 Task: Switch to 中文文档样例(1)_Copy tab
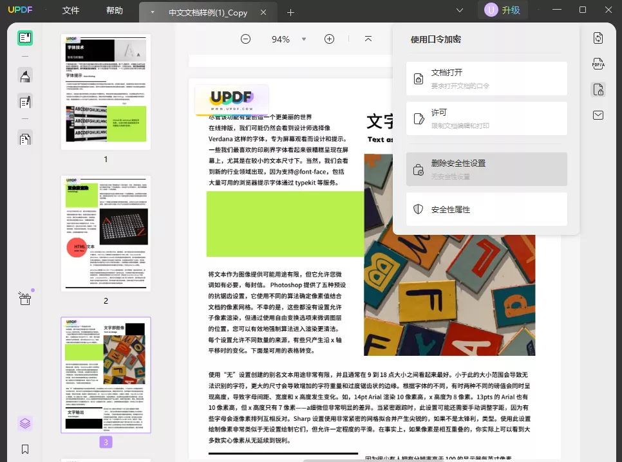[x=208, y=13]
